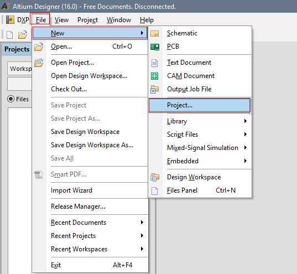Expand the Recent Workspaces submenu arrow
The width and height of the screenshot is (297, 274).
tap(142, 249)
